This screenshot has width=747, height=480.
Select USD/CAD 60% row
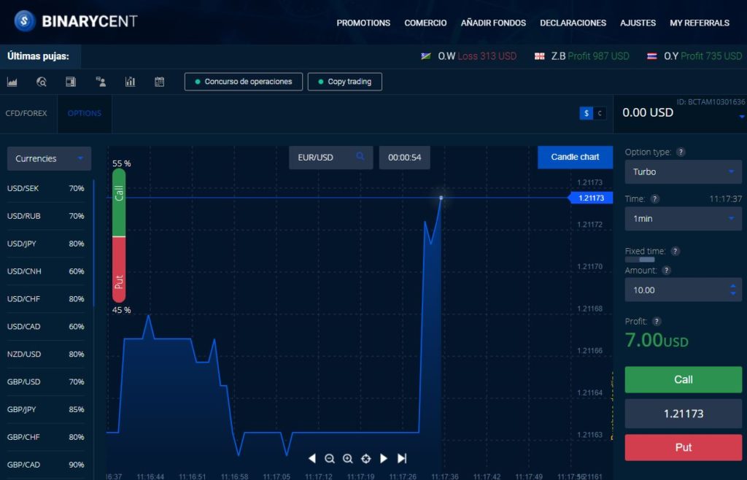click(x=46, y=327)
